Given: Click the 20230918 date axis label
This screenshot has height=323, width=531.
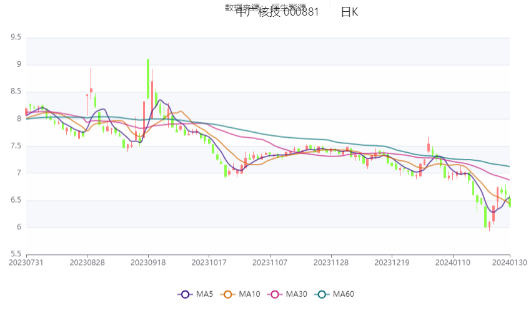Looking at the screenshot, I should (x=148, y=263).
